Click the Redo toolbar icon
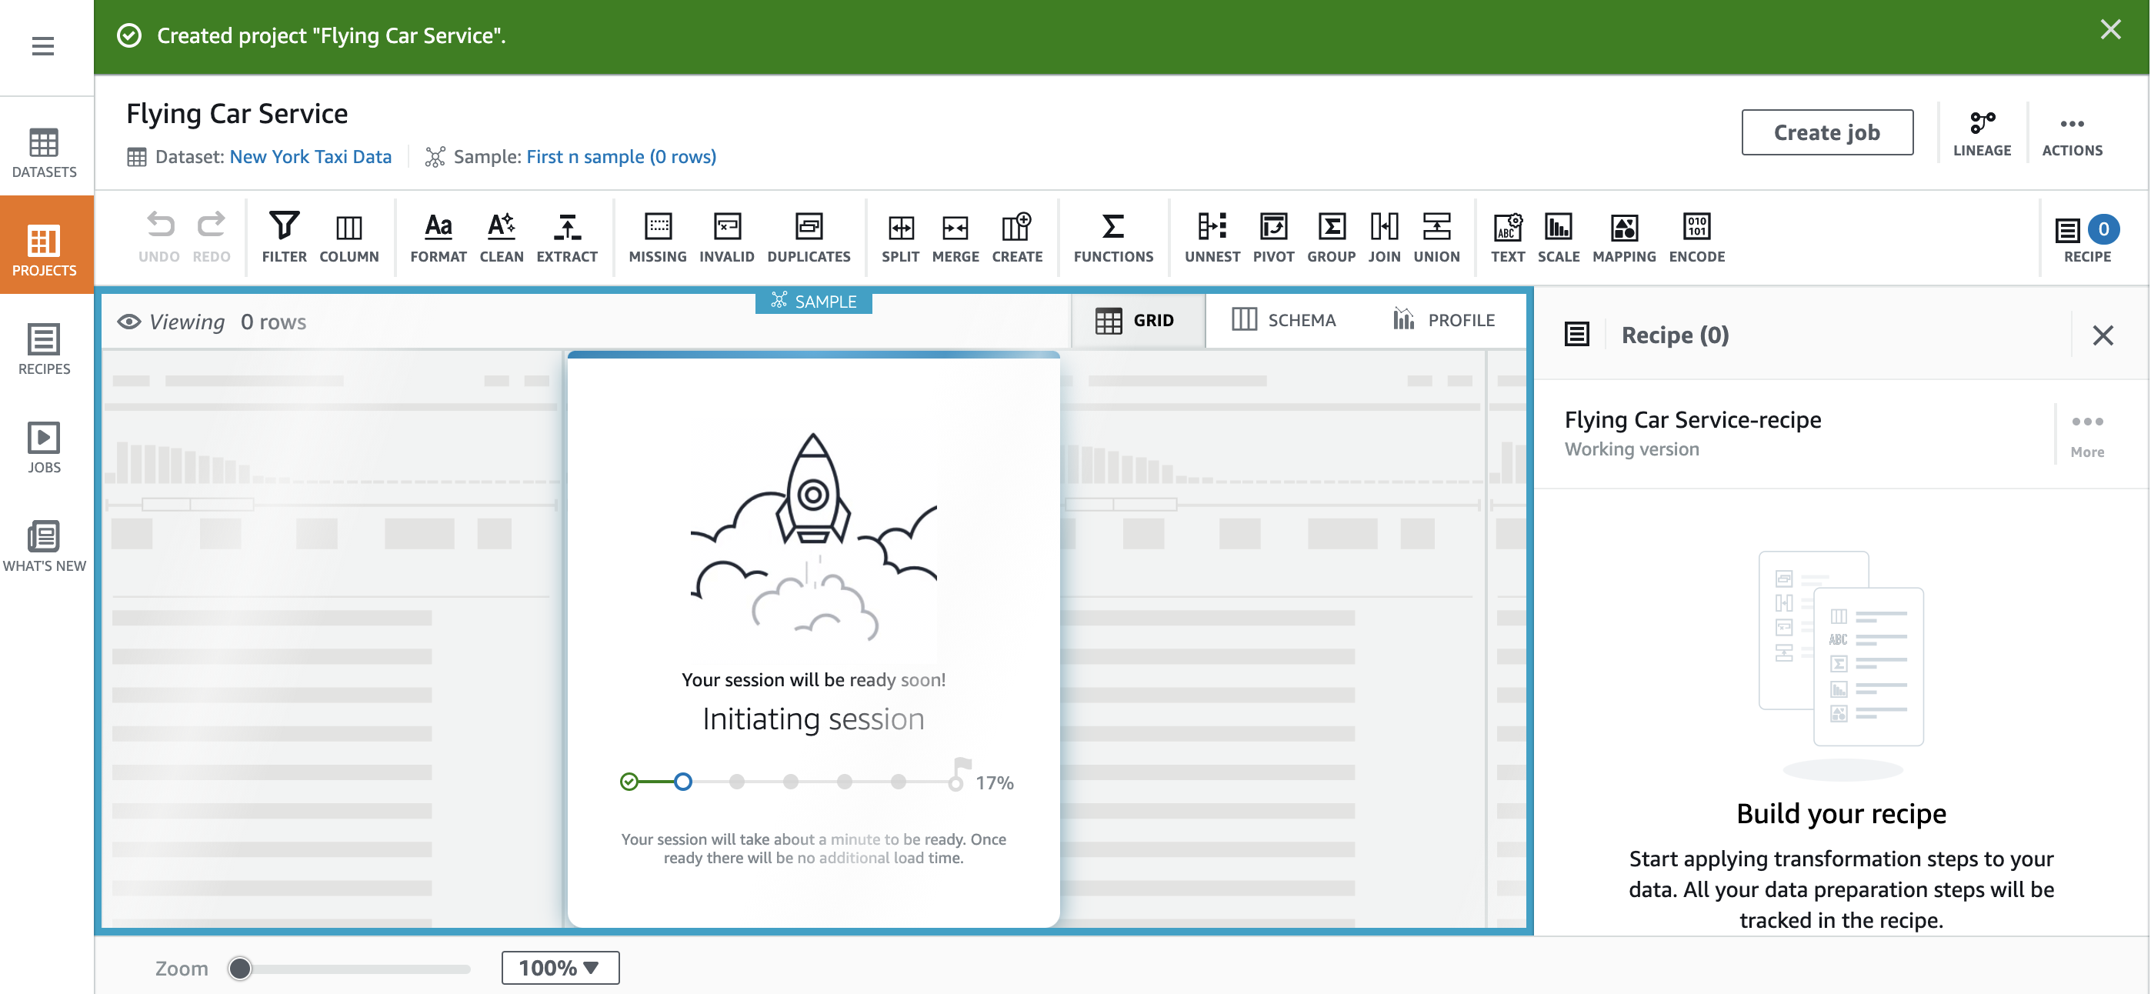 tap(212, 237)
